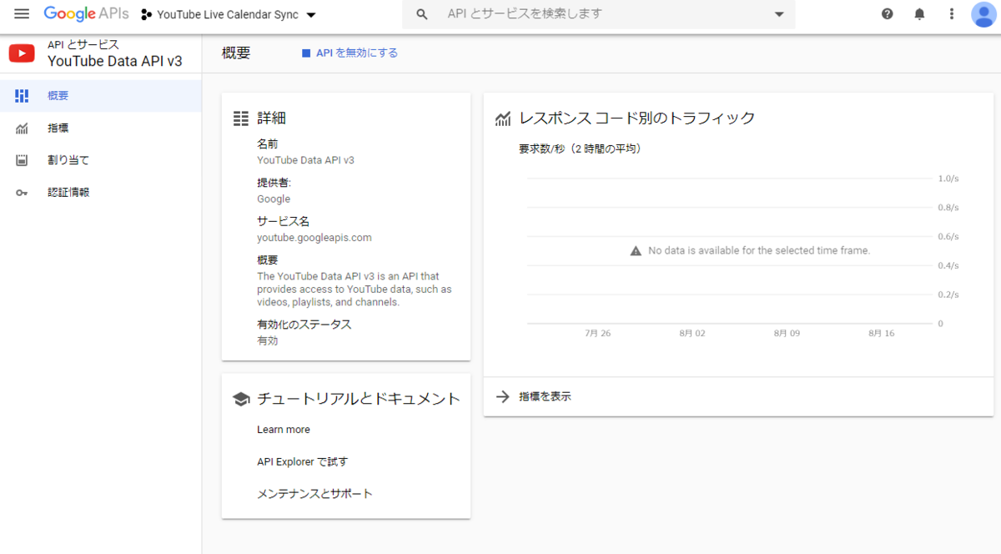Click the overview dashboard icon in sidebar
Image resolution: width=1001 pixels, height=554 pixels.
pyautogui.click(x=22, y=96)
